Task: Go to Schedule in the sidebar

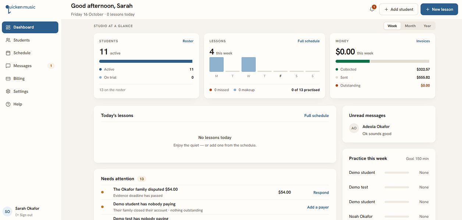Action: point(30,53)
